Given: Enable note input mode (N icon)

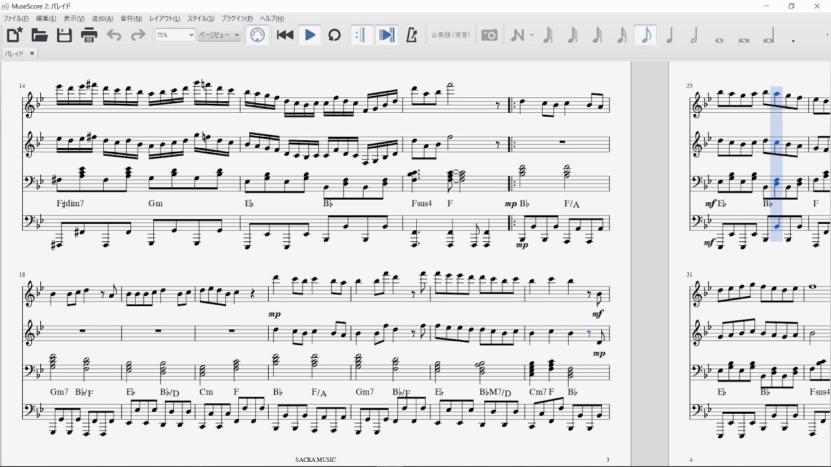Looking at the screenshot, I should tap(517, 35).
